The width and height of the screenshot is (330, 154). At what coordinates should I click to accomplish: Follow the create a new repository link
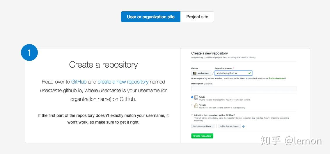123,81
